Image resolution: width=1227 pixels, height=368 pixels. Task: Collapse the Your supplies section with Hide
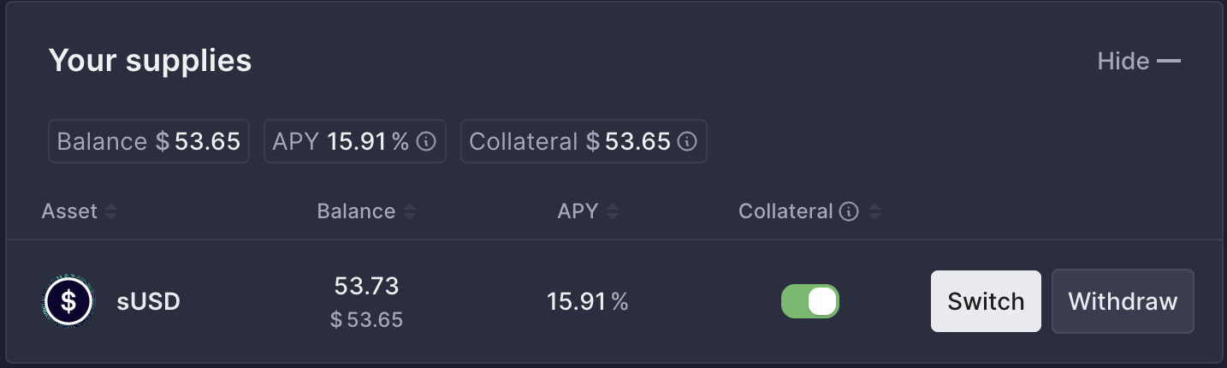(x=1139, y=62)
